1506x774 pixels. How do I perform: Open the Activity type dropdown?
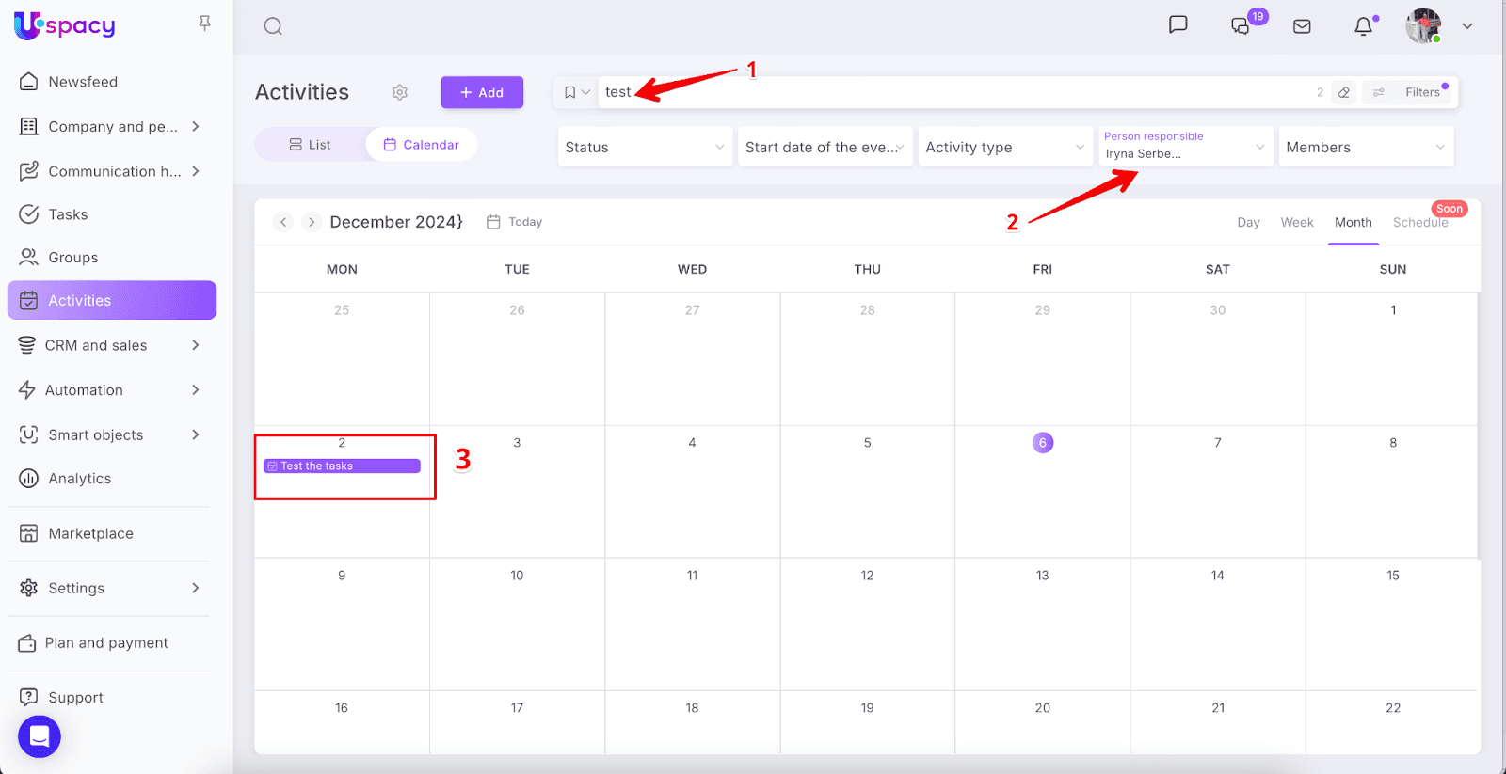point(1004,147)
